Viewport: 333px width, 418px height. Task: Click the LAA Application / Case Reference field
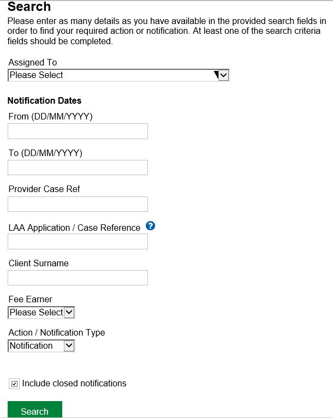(78, 242)
